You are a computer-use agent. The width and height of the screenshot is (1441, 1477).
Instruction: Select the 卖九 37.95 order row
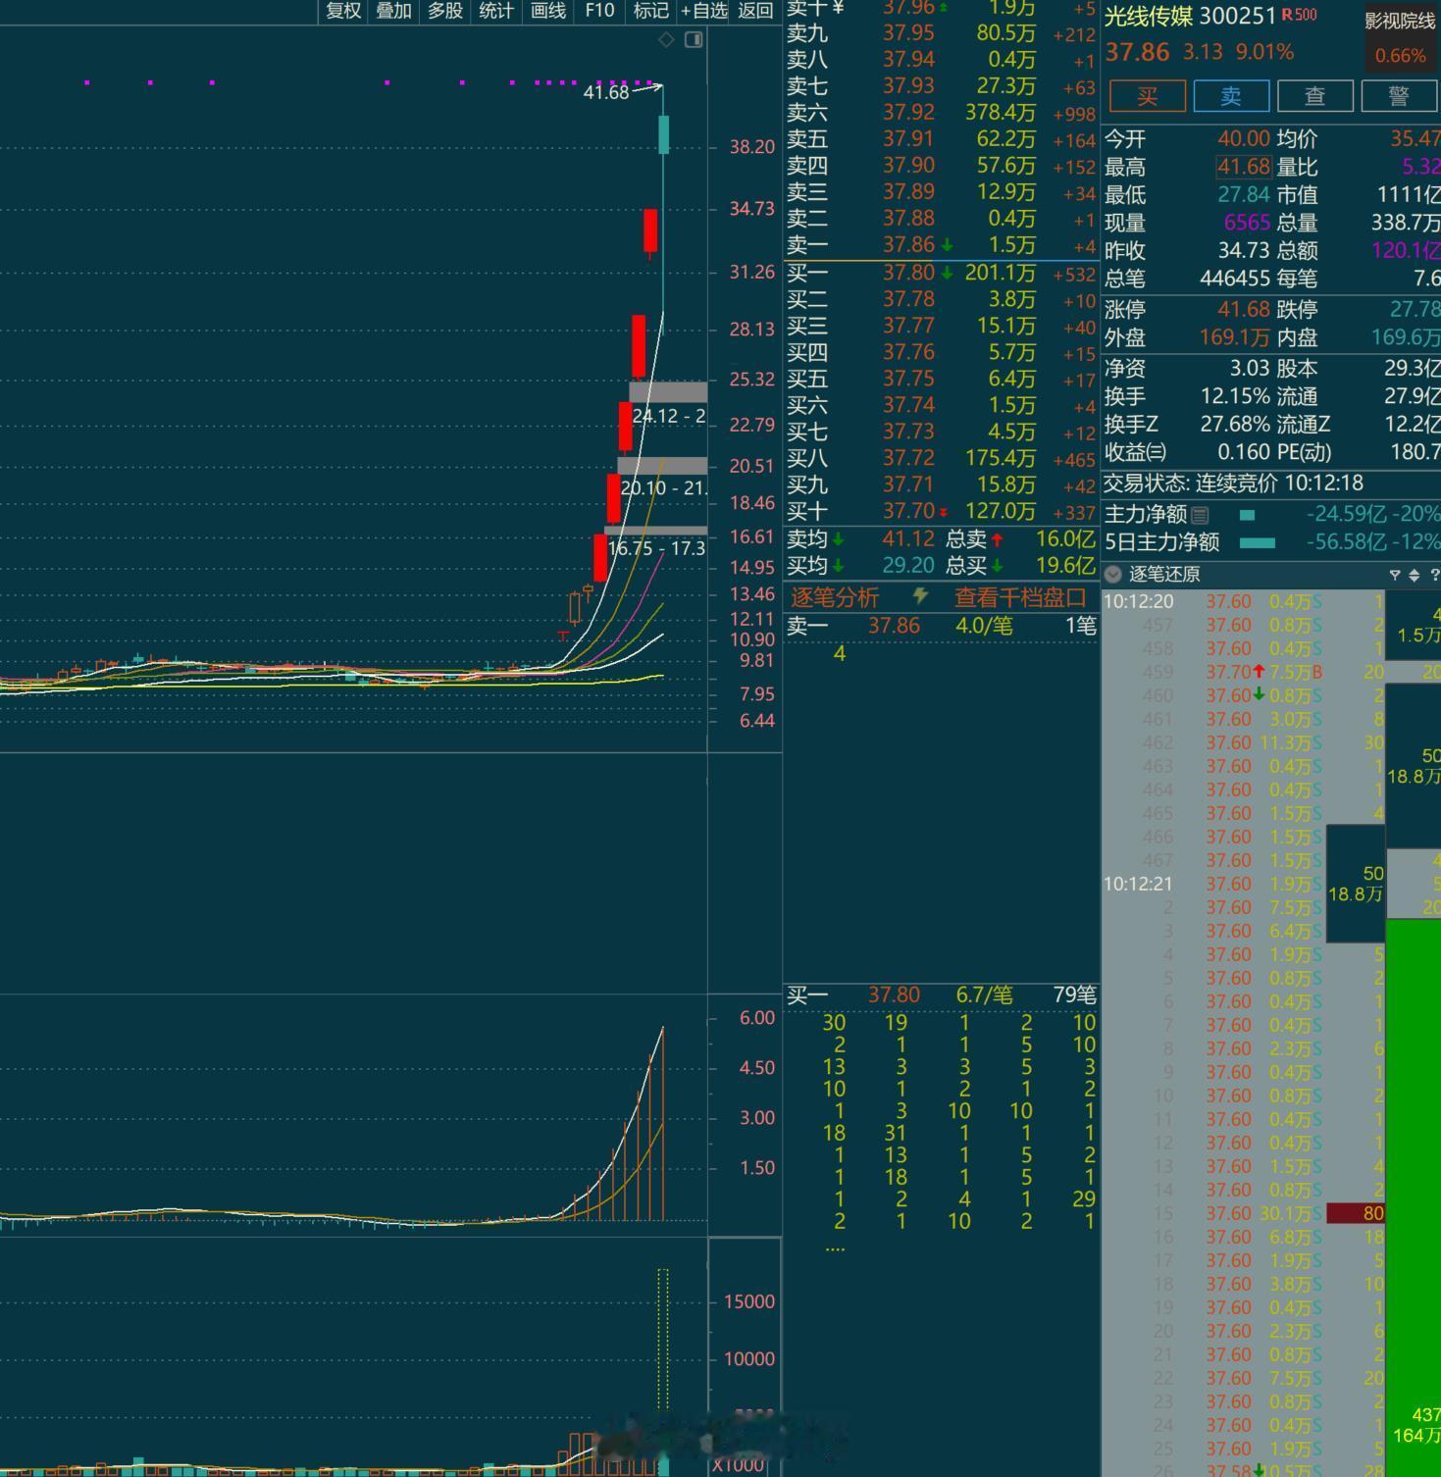pyautogui.click(x=940, y=33)
